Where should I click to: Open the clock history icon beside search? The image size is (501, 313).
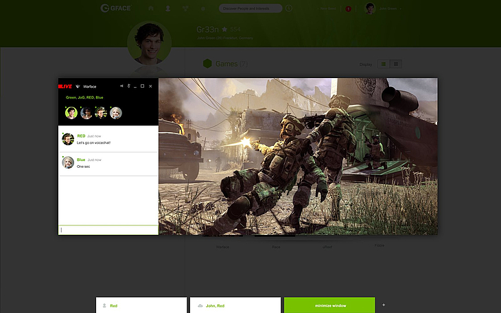click(x=288, y=8)
